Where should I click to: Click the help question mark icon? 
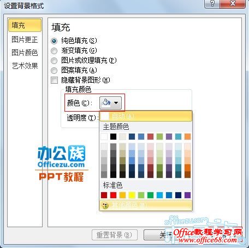212,3
